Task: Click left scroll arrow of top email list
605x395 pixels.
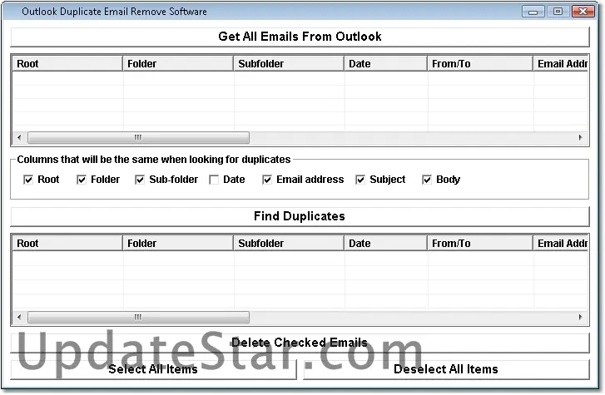Action: click(20, 137)
